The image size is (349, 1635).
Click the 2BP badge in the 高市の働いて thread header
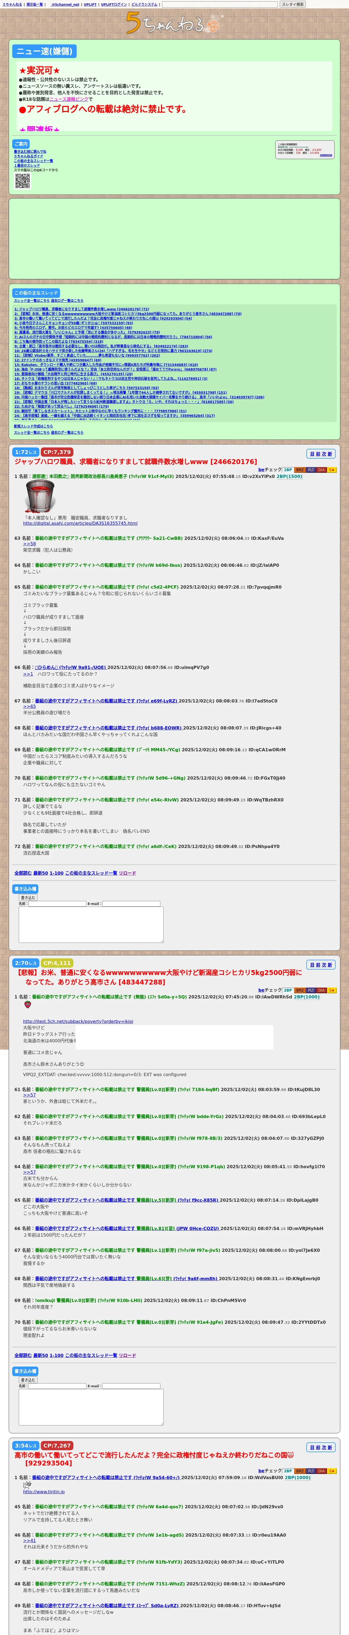288,1471
